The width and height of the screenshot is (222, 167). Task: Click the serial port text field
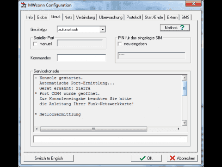tap(80, 43)
